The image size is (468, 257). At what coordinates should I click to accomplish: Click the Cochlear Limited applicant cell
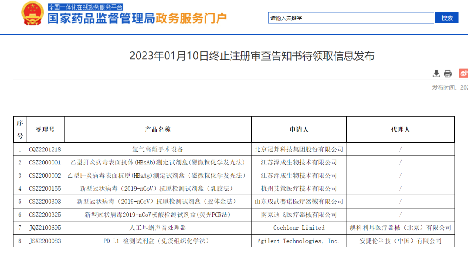click(299, 228)
